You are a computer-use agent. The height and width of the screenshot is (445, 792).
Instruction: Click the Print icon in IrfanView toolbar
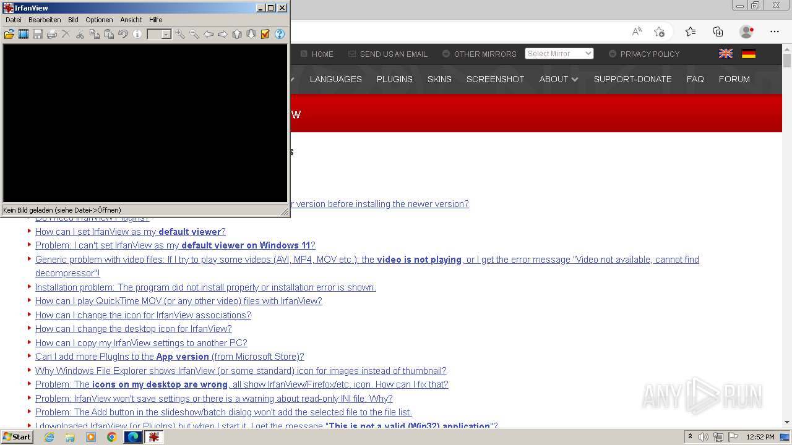click(52, 34)
